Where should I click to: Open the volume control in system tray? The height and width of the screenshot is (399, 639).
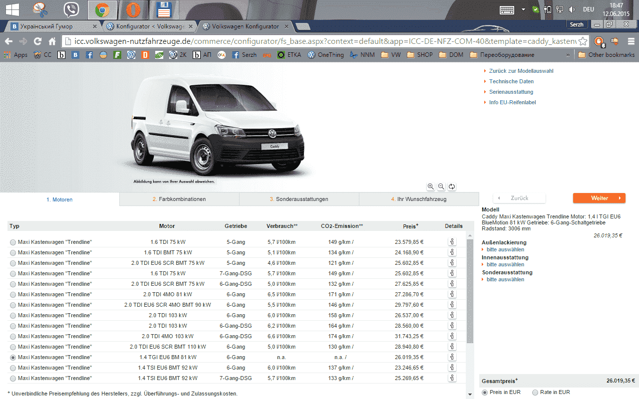coord(572,9)
